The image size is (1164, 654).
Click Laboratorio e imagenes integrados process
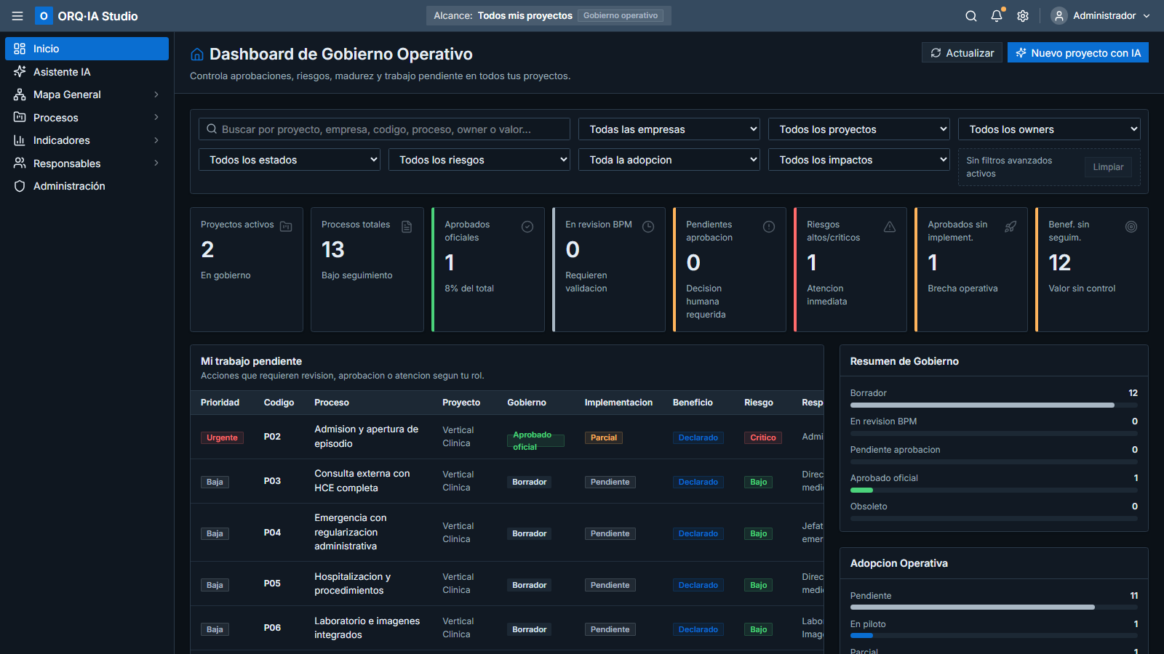click(x=367, y=628)
